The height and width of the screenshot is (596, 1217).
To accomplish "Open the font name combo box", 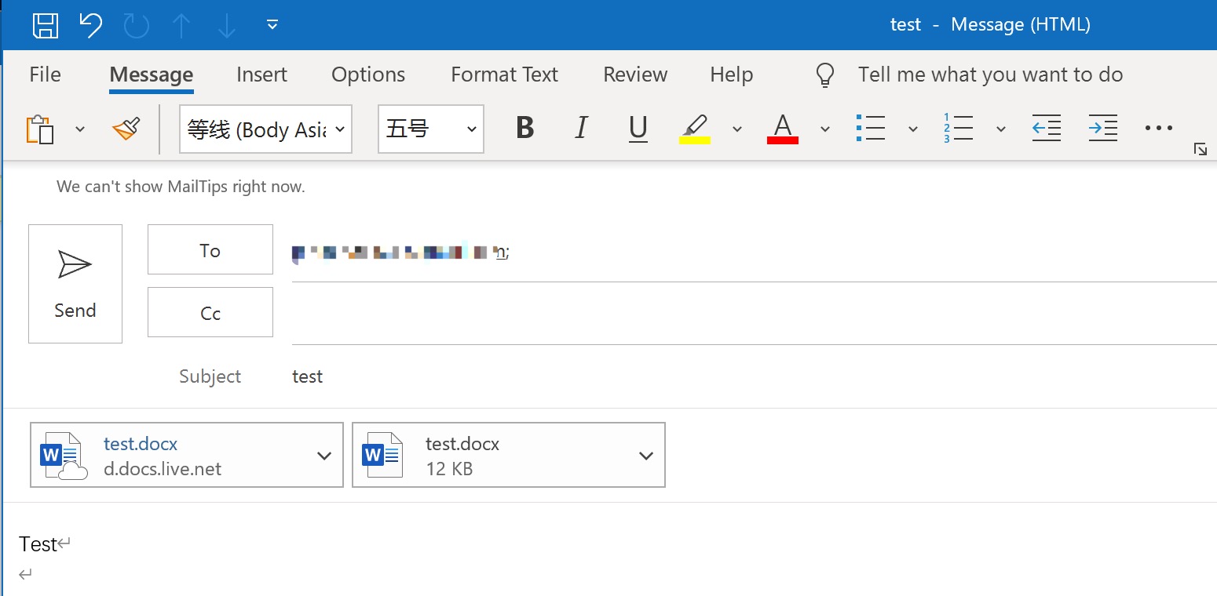I will (265, 129).
